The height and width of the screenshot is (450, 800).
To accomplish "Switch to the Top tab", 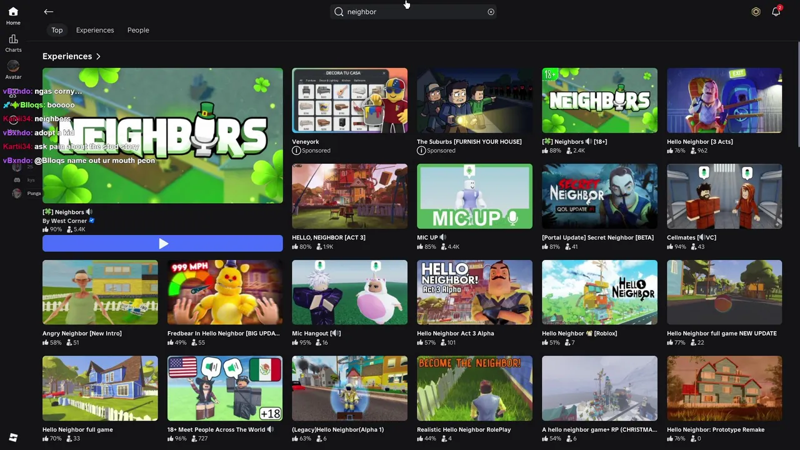I will click(57, 30).
